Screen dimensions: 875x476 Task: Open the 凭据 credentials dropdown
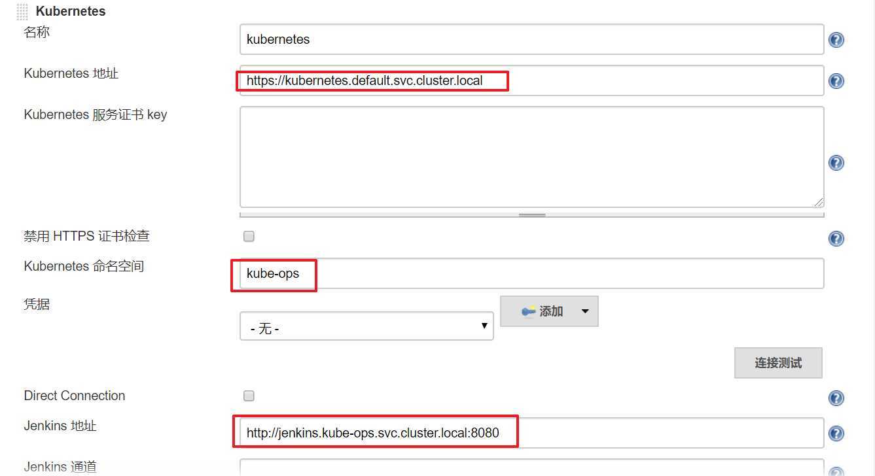366,326
